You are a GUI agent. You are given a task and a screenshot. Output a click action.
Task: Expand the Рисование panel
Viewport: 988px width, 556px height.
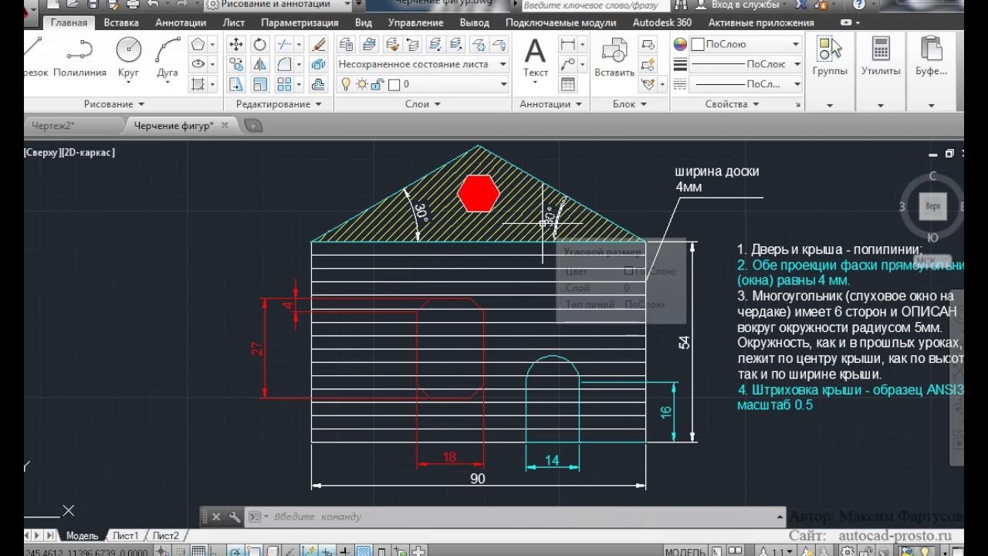114,103
